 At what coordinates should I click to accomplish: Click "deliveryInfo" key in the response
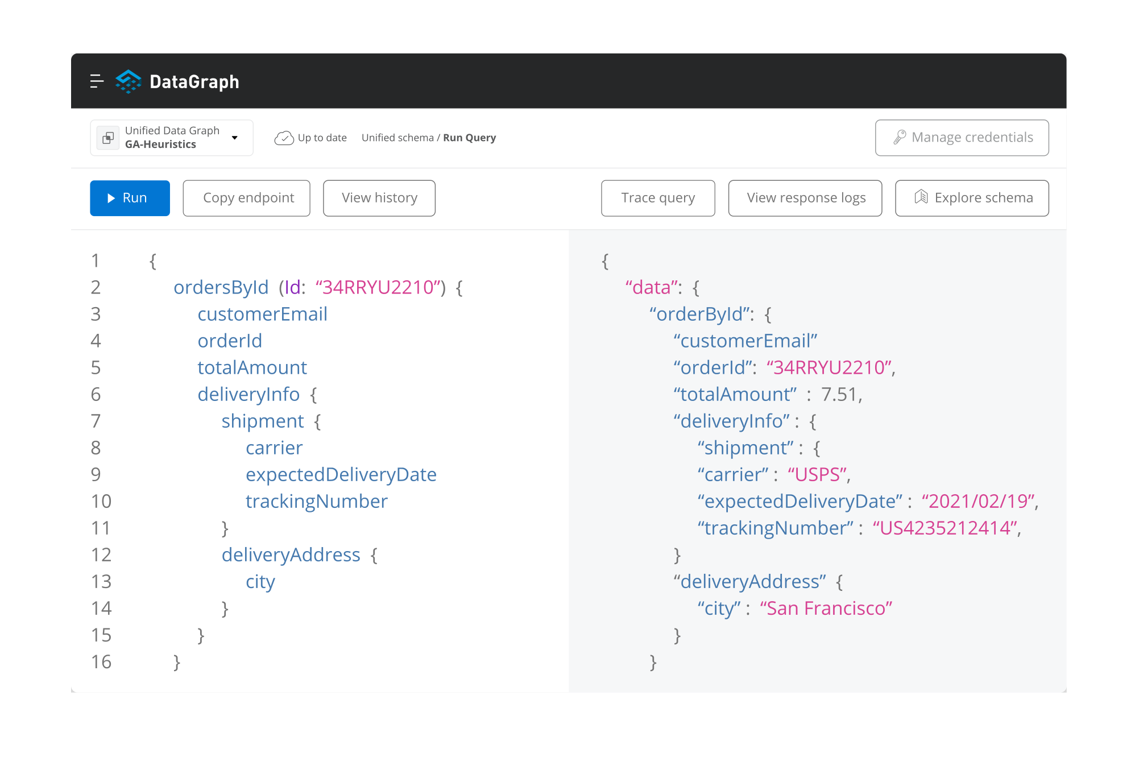point(732,421)
